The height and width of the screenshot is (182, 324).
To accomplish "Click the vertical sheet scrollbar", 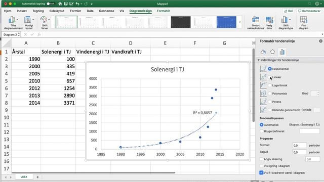I will point(254,85).
